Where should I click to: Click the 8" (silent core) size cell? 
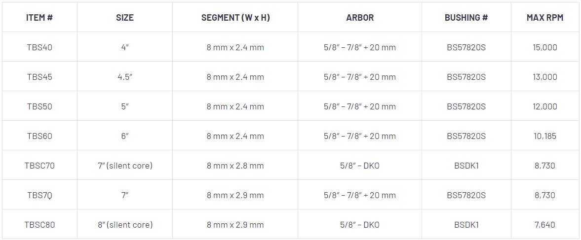[125, 225]
